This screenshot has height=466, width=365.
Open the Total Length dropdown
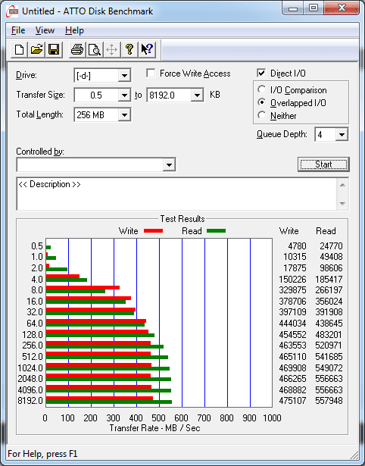coord(124,114)
